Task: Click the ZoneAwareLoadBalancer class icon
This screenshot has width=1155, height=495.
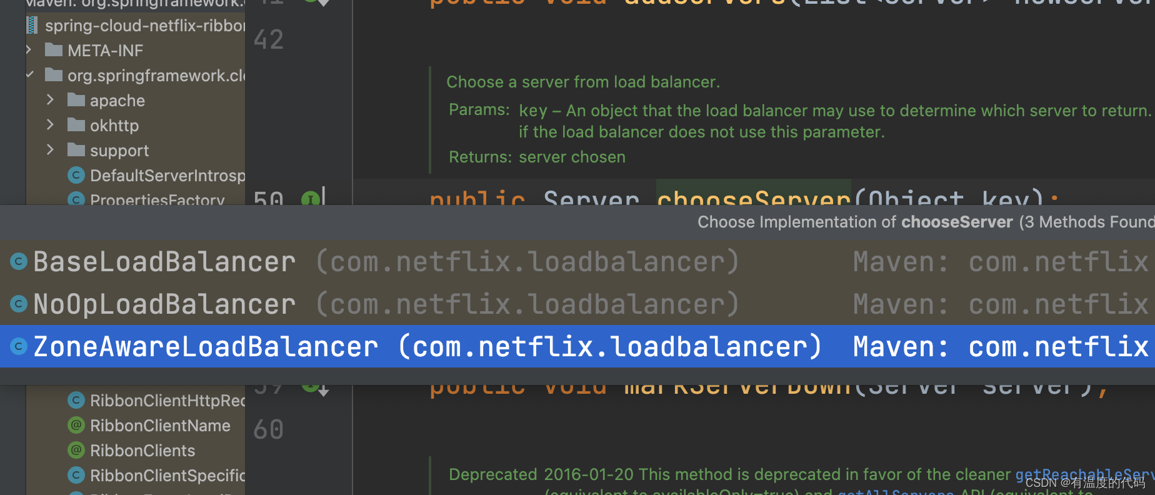Action: pyautogui.click(x=19, y=346)
